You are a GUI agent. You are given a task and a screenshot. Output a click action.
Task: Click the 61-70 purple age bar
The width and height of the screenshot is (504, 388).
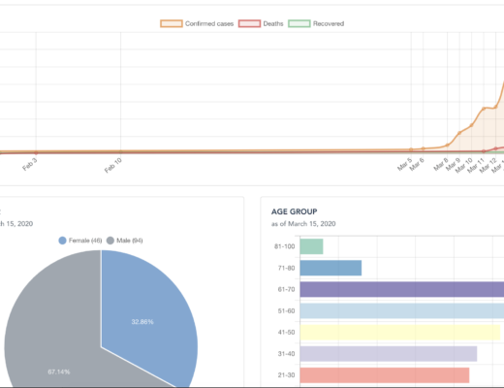(402, 289)
